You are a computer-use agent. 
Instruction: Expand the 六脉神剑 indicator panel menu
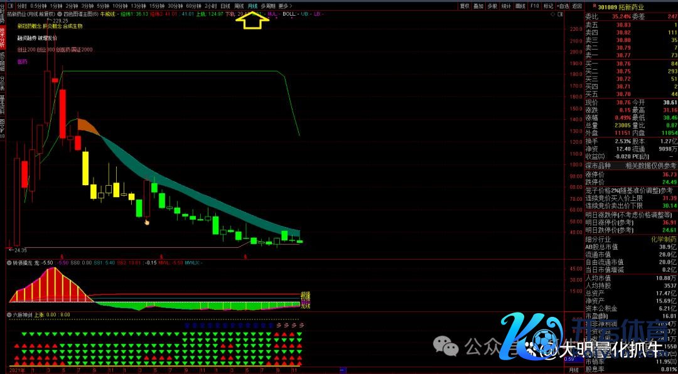(9, 314)
